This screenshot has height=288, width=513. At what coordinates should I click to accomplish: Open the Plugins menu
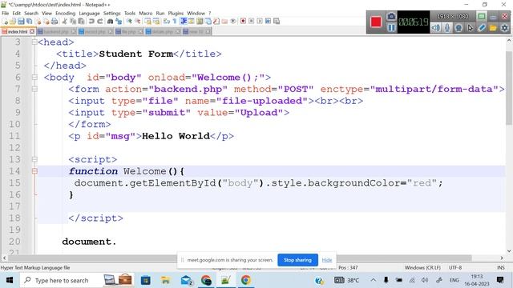(x=176, y=13)
